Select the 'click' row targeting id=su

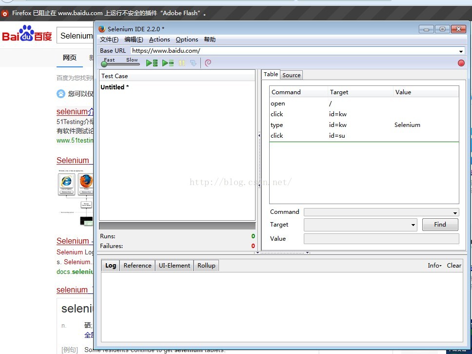tap(364, 136)
